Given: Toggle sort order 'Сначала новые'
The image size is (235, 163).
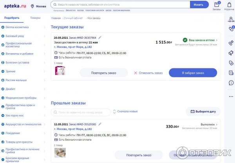Looking at the screenshot, I should tap(125, 111).
